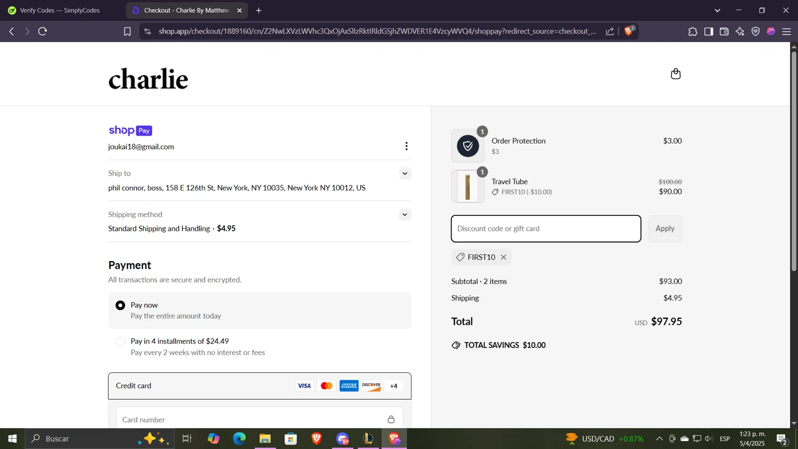The height and width of the screenshot is (449, 798).
Task: Click the Travel Tube product thumbnail
Action: tap(468, 186)
